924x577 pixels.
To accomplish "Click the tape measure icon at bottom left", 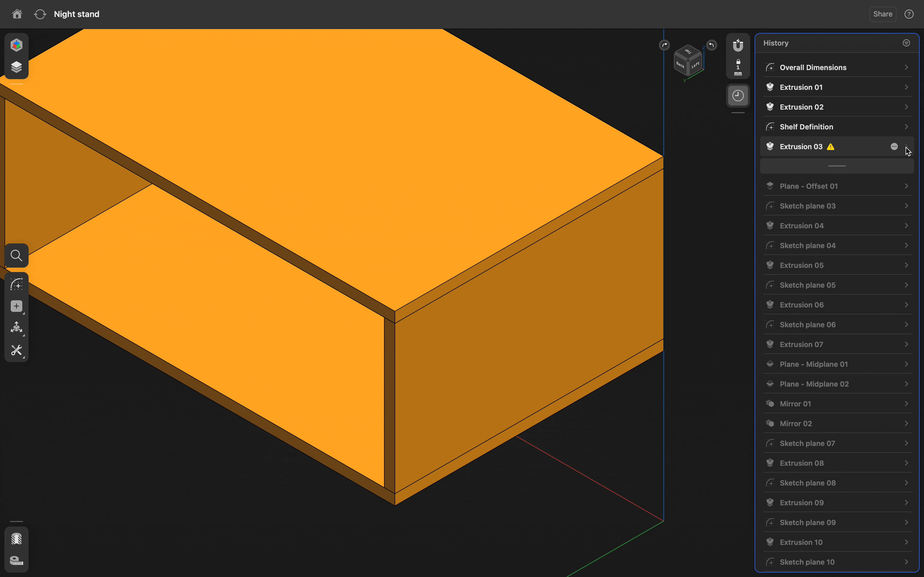I will pos(16,560).
